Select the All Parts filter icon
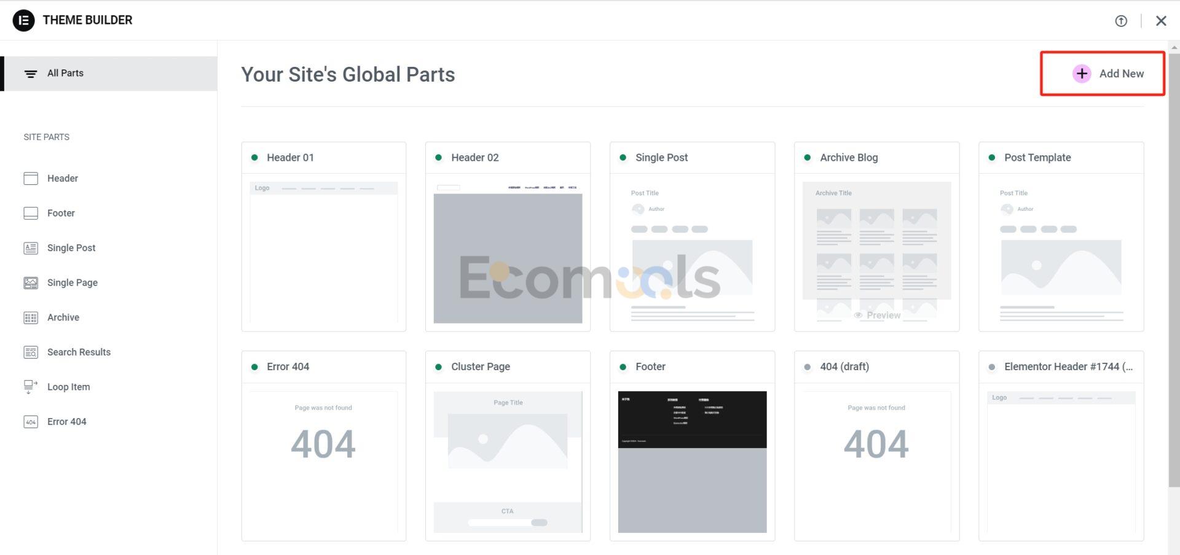The width and height of the screenshot is (1180, 555). (x=30, y=74)
